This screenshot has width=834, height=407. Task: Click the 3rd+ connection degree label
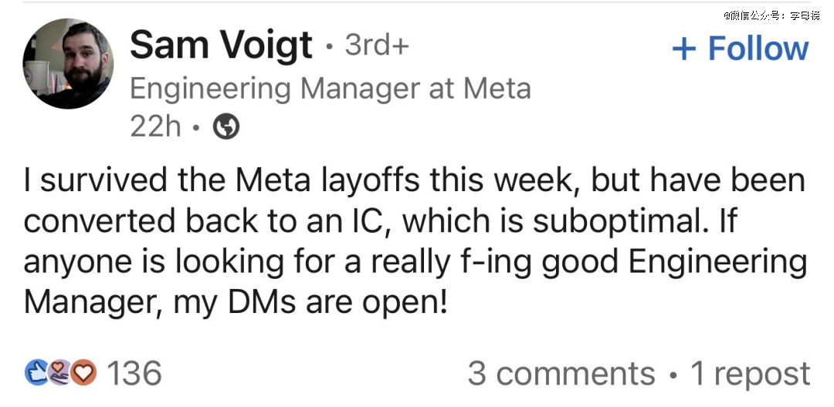tap(377, 45)
